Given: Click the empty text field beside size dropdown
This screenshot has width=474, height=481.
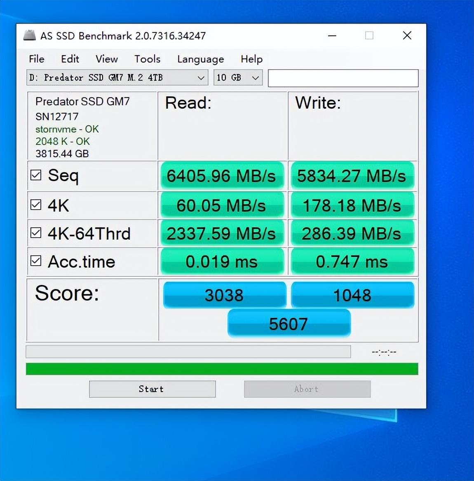Looking at the screenshot, I should 343,78.
